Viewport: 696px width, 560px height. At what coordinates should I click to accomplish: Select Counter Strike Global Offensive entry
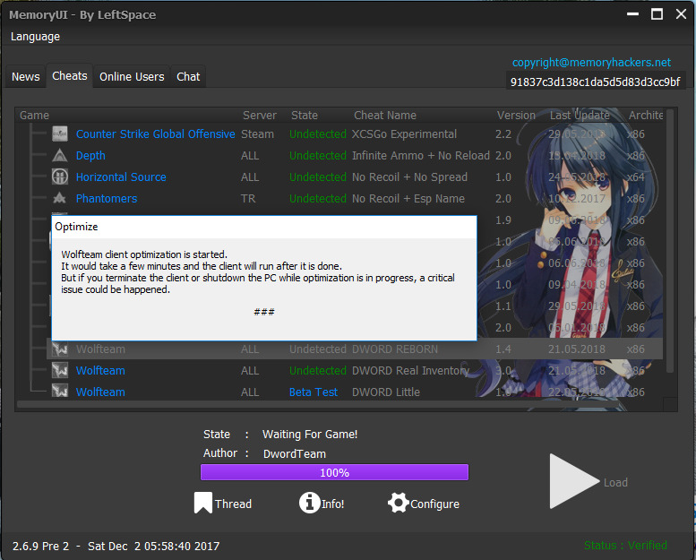[x=155, y=134]
